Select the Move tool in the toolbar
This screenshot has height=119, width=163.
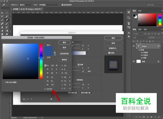click(x=2, y=13)
